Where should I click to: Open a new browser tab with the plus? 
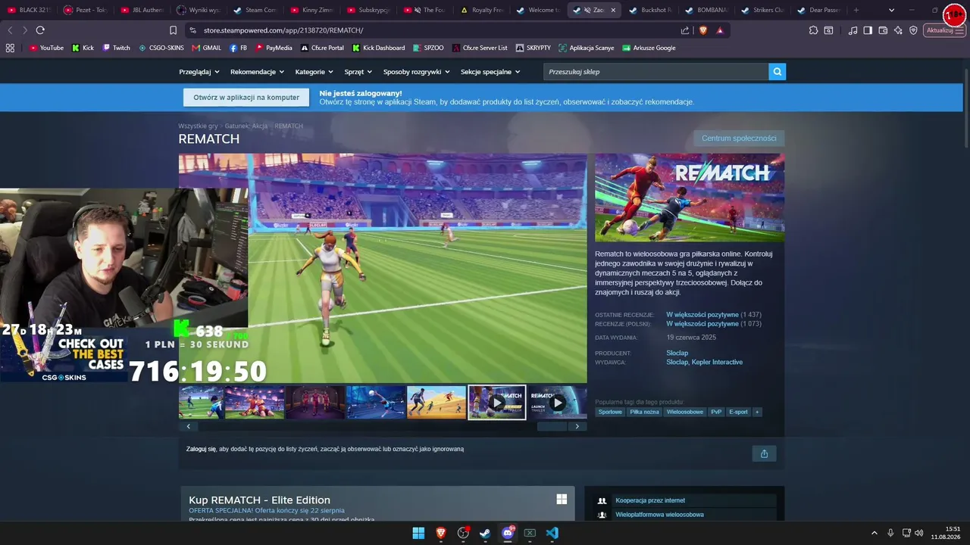click(856, 10)
